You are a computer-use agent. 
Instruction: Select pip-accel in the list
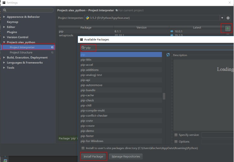pos(121,65)
